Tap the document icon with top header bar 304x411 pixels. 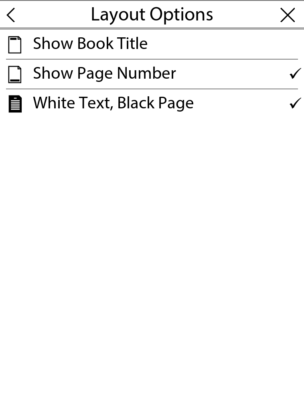point(15,45)
